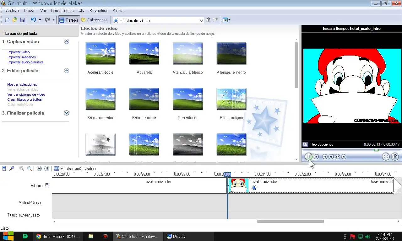
Task: Select the Atenuar, a negro effect
Action: coord(231,54)
